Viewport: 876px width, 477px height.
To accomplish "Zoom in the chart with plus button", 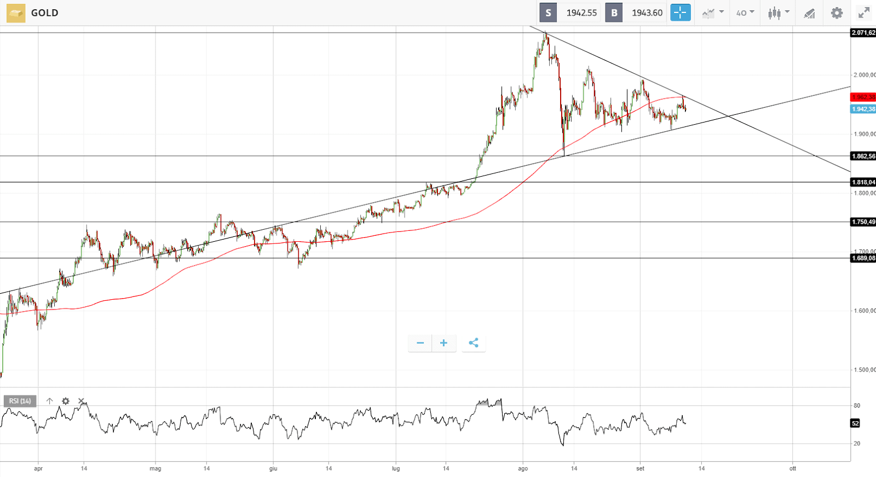I will [444, 343].
